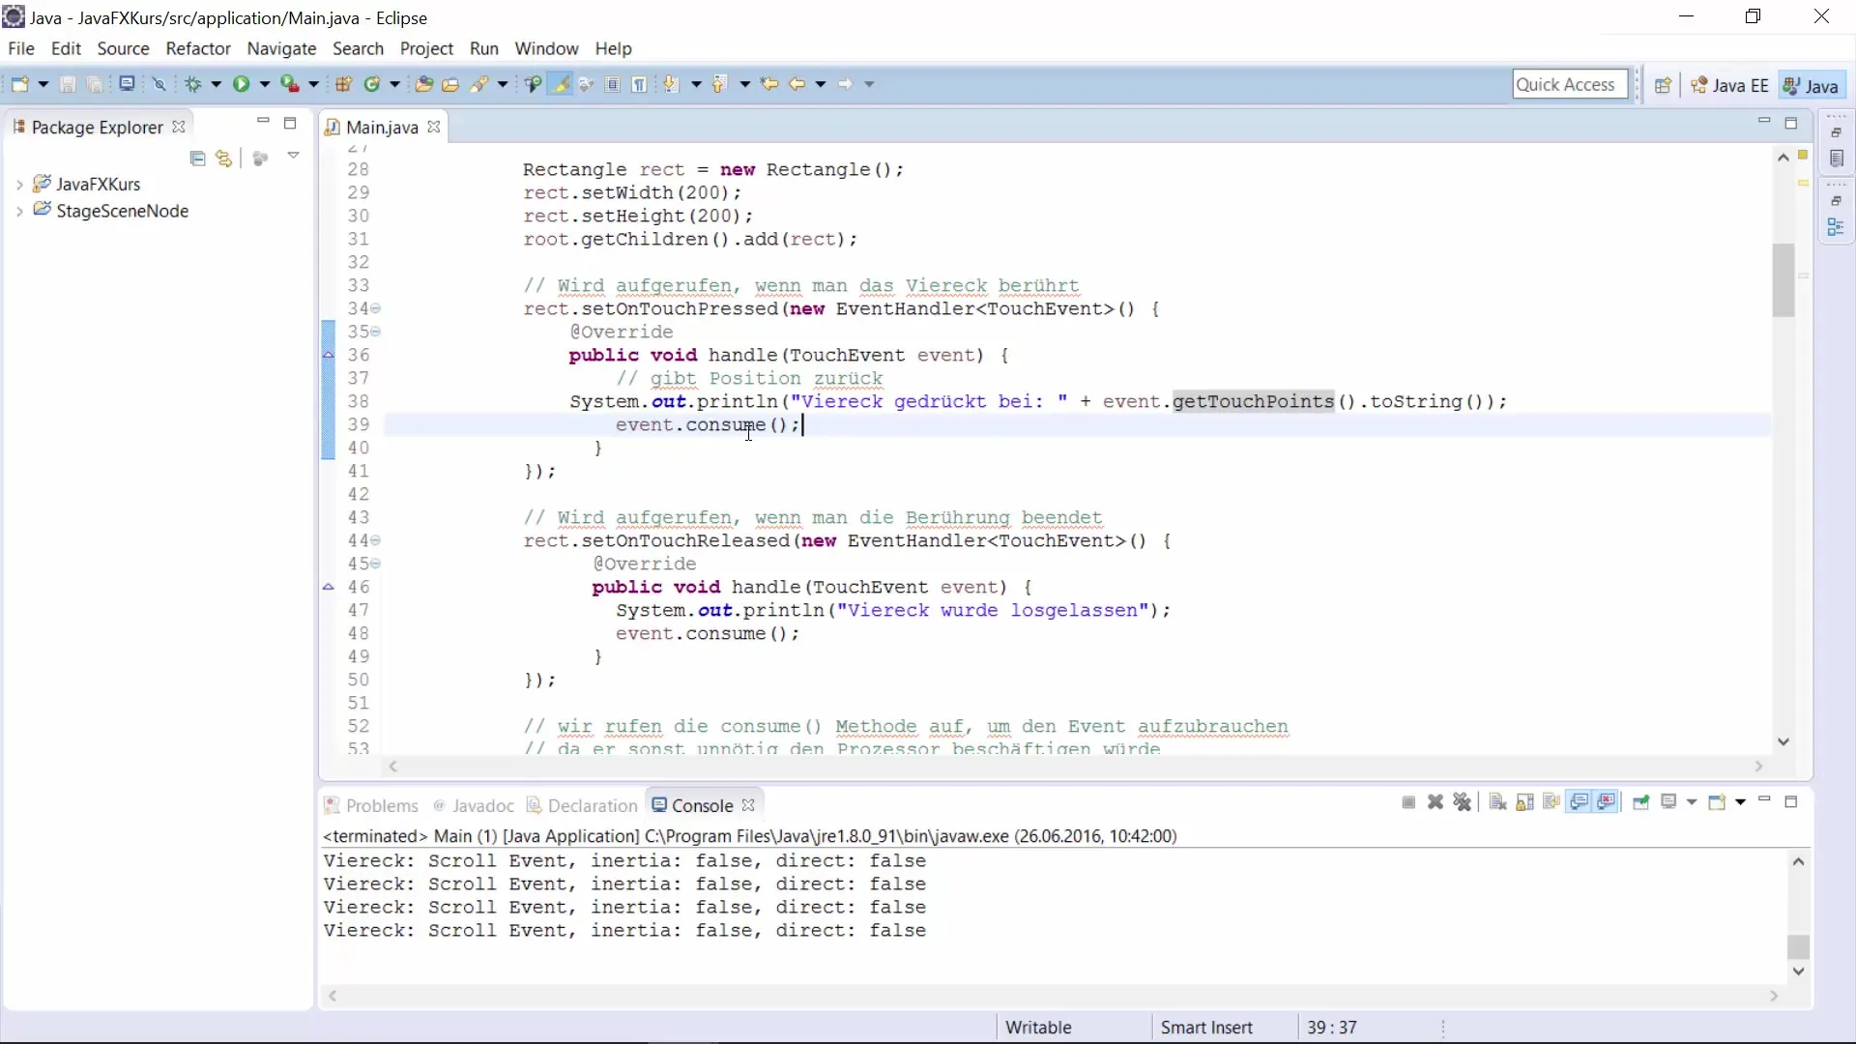Run the program with green play button
Screen dimensions: 1856x1044
point(241,84)
